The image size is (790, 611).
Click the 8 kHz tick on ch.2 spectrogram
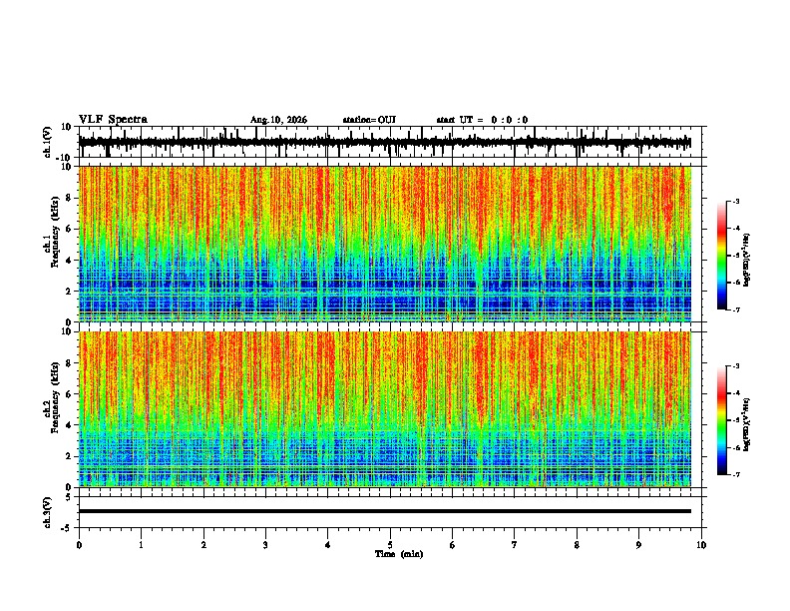coord(70,363)
